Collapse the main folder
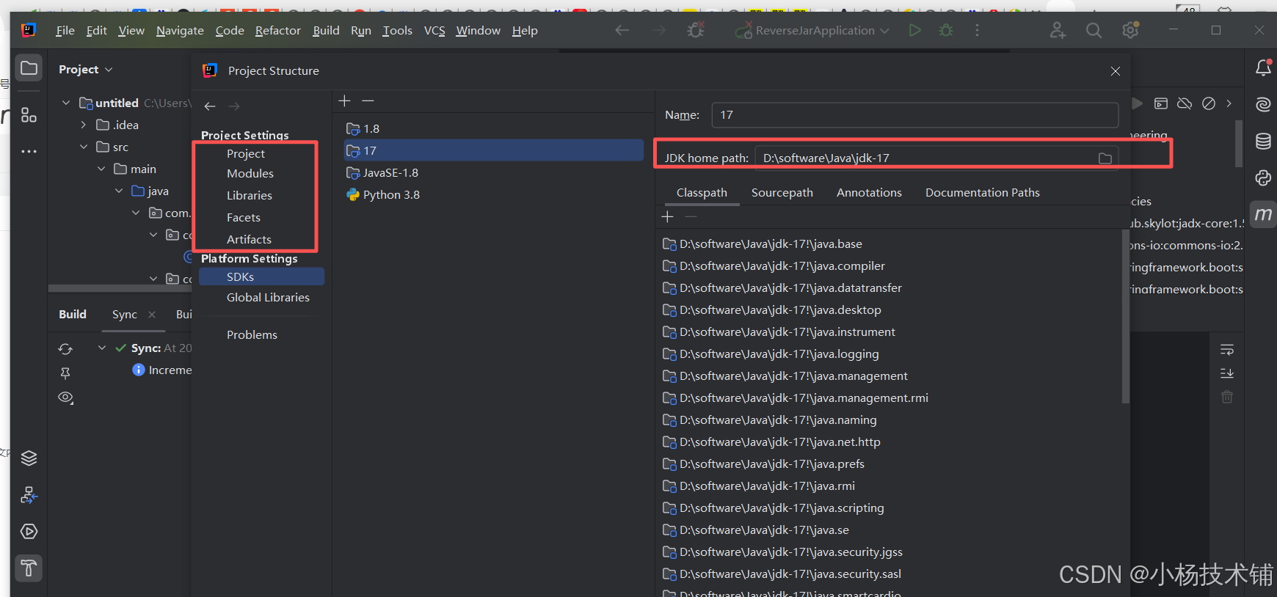The image size is (1277, 597). coord(101,169)
